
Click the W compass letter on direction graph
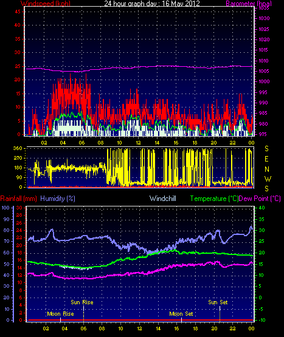268,179
